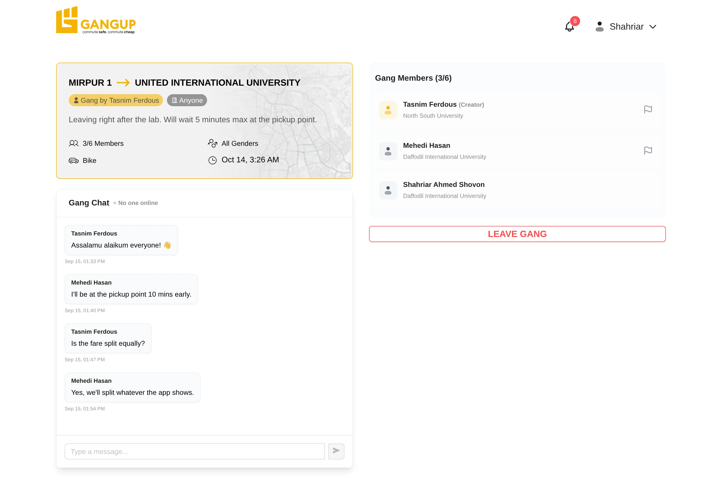The height and width of the screenshot is (480, 722).
Task: Click the Anyone badge
Action: pyautogui.click(x=187, y=100)
